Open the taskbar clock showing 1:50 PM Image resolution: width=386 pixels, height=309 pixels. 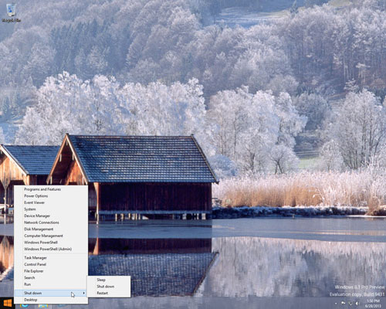373,304
